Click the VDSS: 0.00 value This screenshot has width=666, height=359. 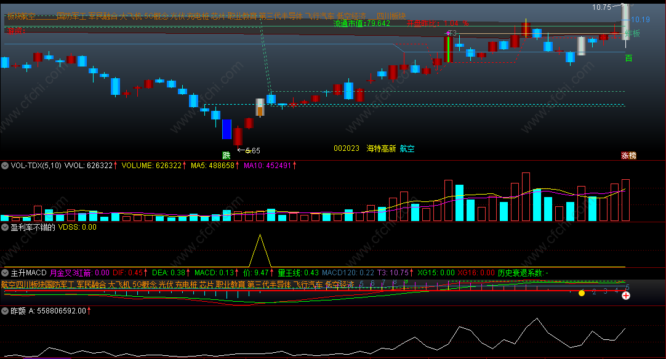tap(78, 227)
